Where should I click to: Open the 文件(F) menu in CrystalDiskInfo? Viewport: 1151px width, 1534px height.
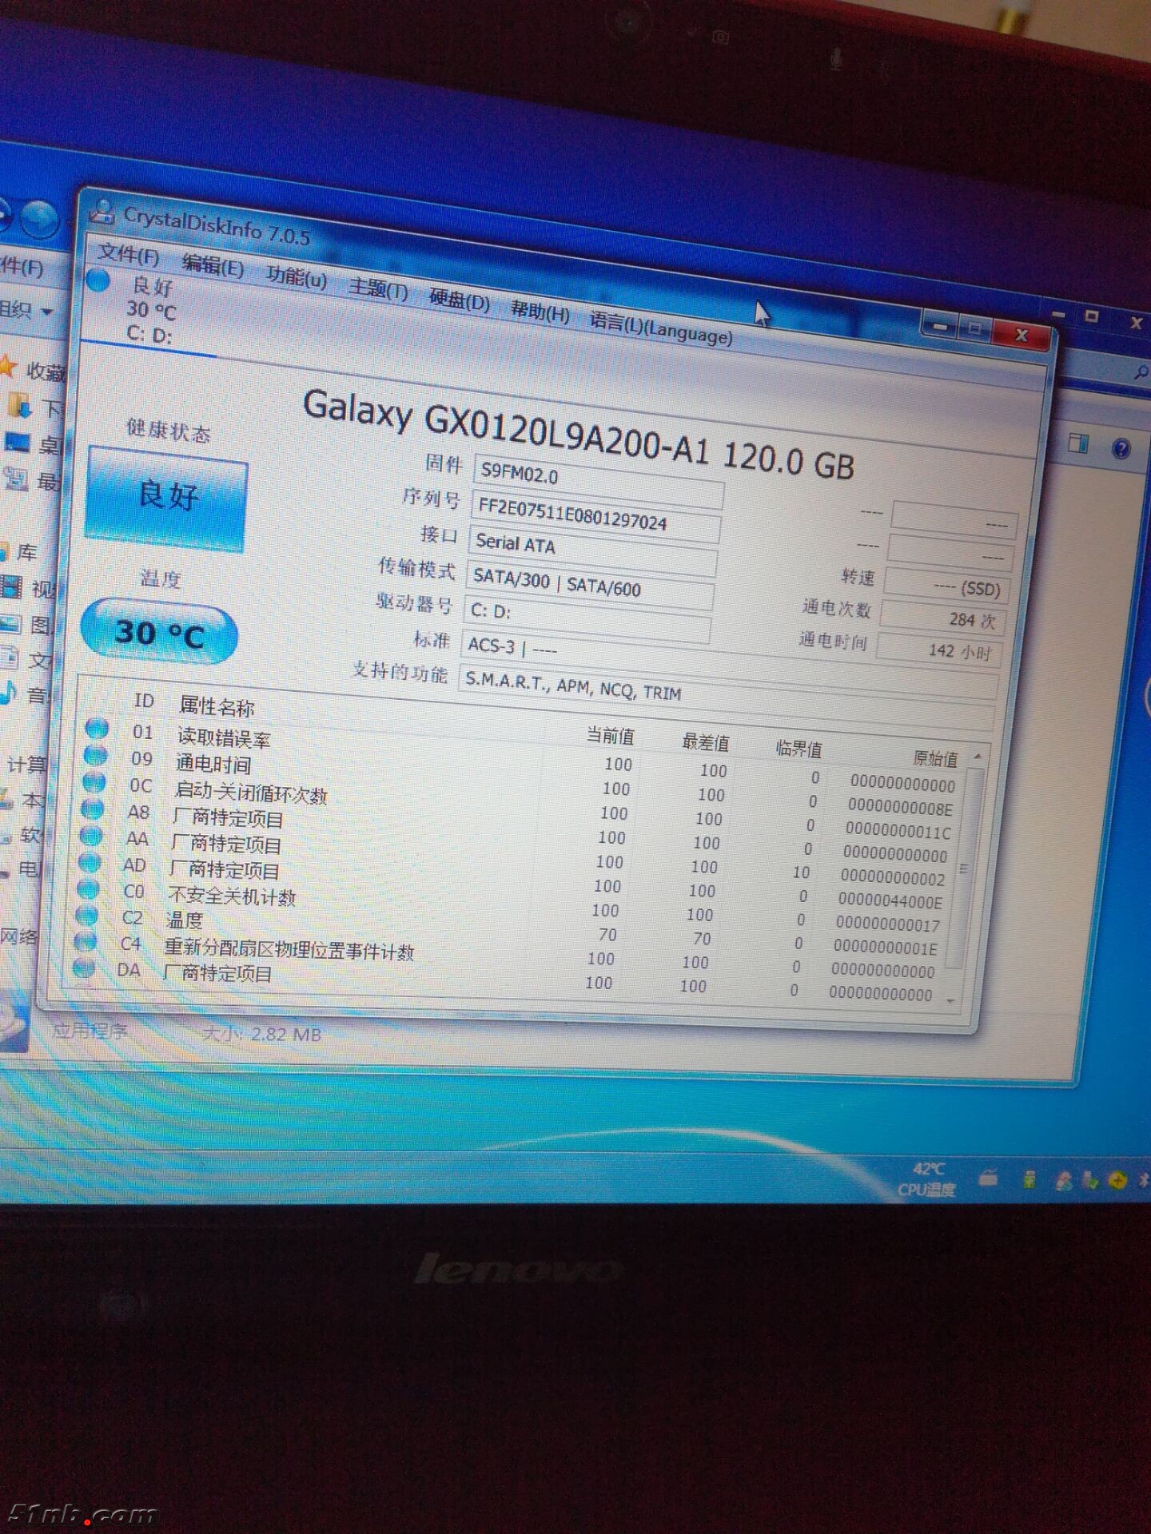128,255
